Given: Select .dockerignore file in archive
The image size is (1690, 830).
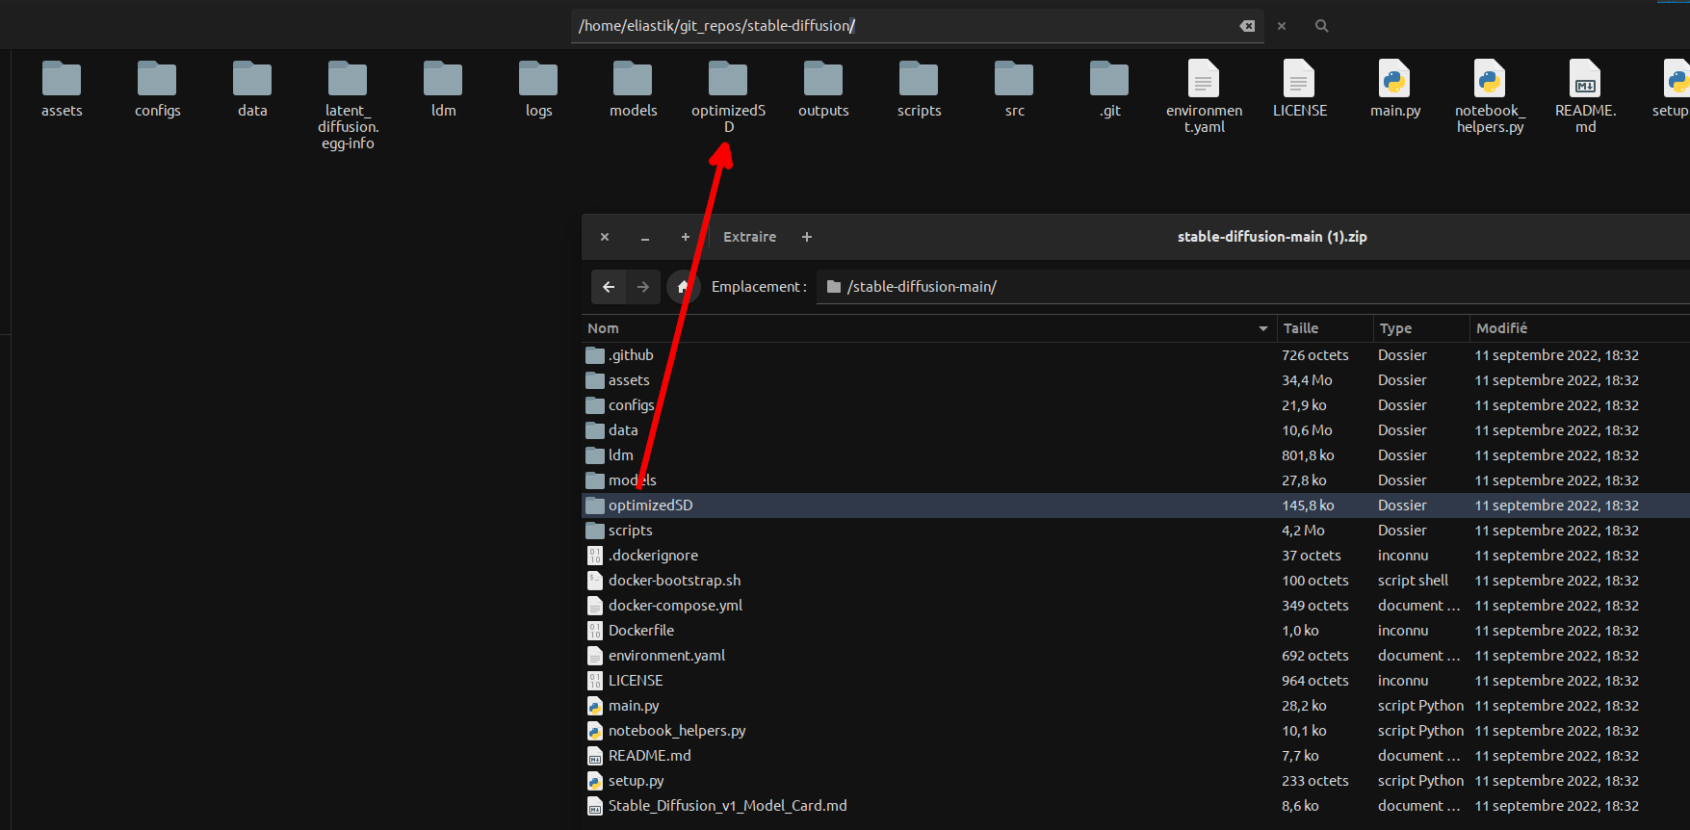Looking at the screenshot, I should click(1135, 556).
